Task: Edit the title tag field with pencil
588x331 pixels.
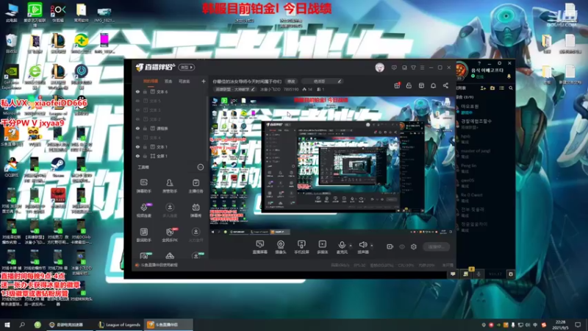Action: [322, 81]
